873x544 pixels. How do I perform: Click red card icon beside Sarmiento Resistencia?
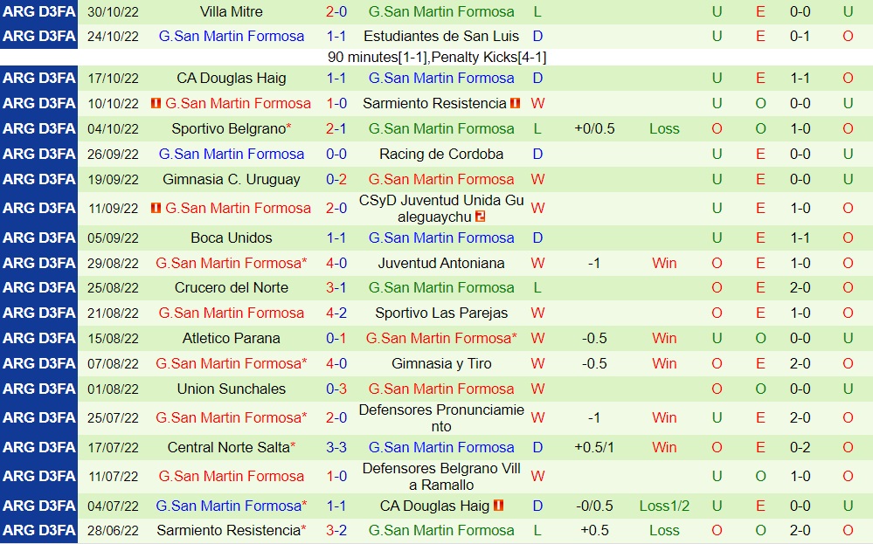515,103
